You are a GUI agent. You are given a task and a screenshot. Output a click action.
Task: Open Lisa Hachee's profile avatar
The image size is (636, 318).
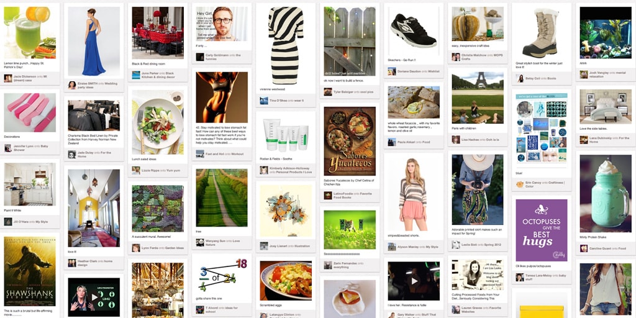(456, 139)
